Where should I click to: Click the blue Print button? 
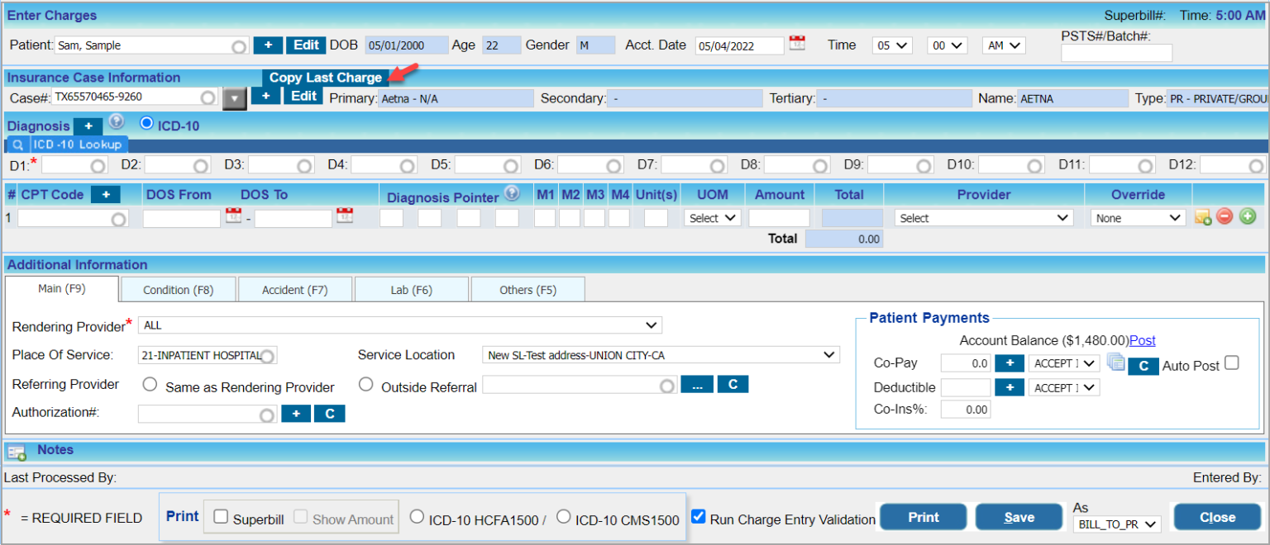tap(923, 517)
